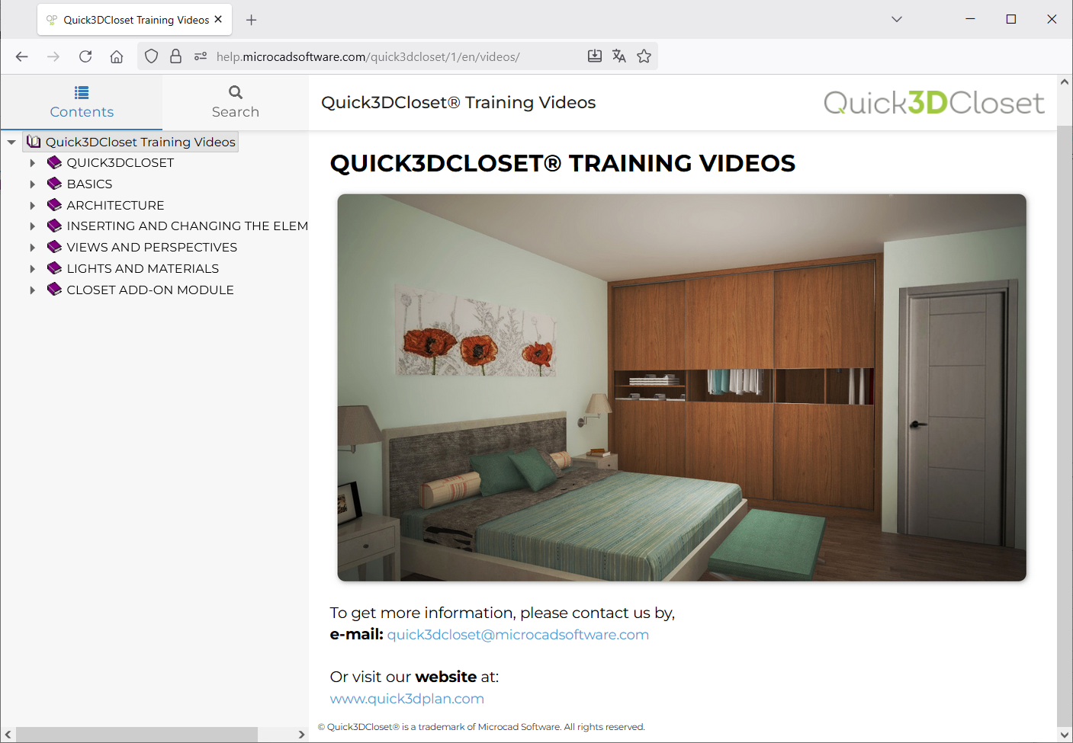Image resolution: width=1073 pixels, height=743 pixels.
Task: Click the shield tracking protection icon
Action: click(152, 56)
